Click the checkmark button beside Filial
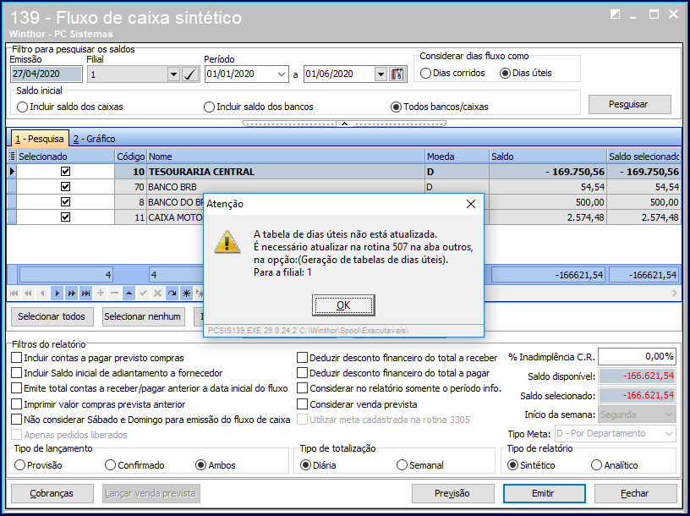Image resolution: width=690 pixels, height=516 pixels. [190, 74]
